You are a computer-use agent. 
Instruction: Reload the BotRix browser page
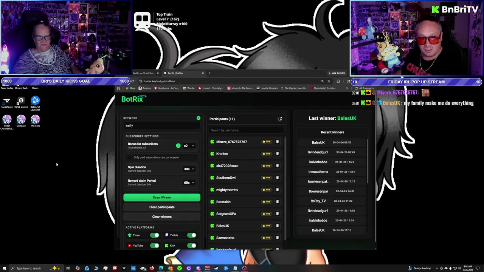coord(132,81)
